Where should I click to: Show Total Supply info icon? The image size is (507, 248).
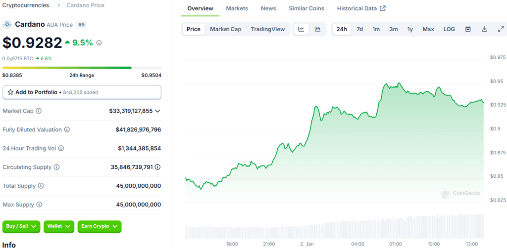coord(41,186)
